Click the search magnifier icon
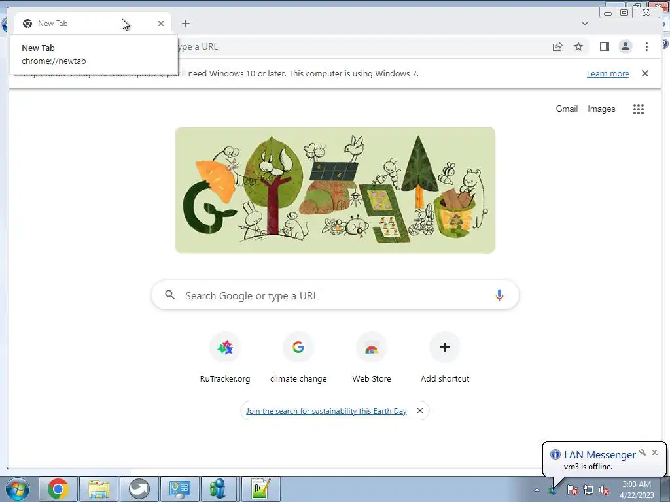Image resolution: width=670 pixels, height=502 pixels. click(x=169, y=295)
